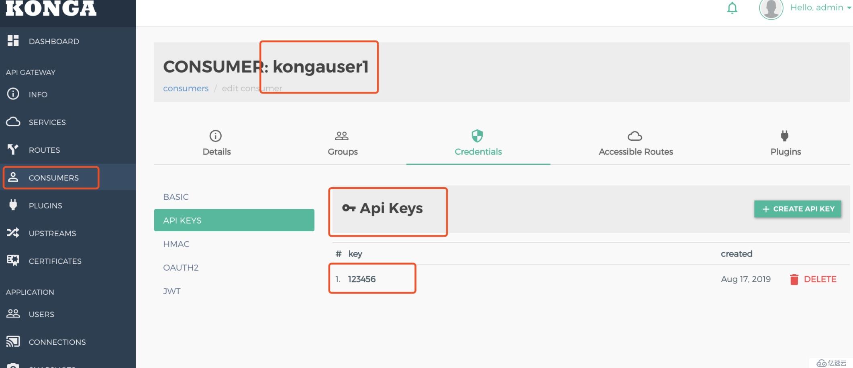Image resolution: width=853 pixels, height=368 pixels.
Task: Click the created date Aug 17, 2019
Action: coord(746,279)
